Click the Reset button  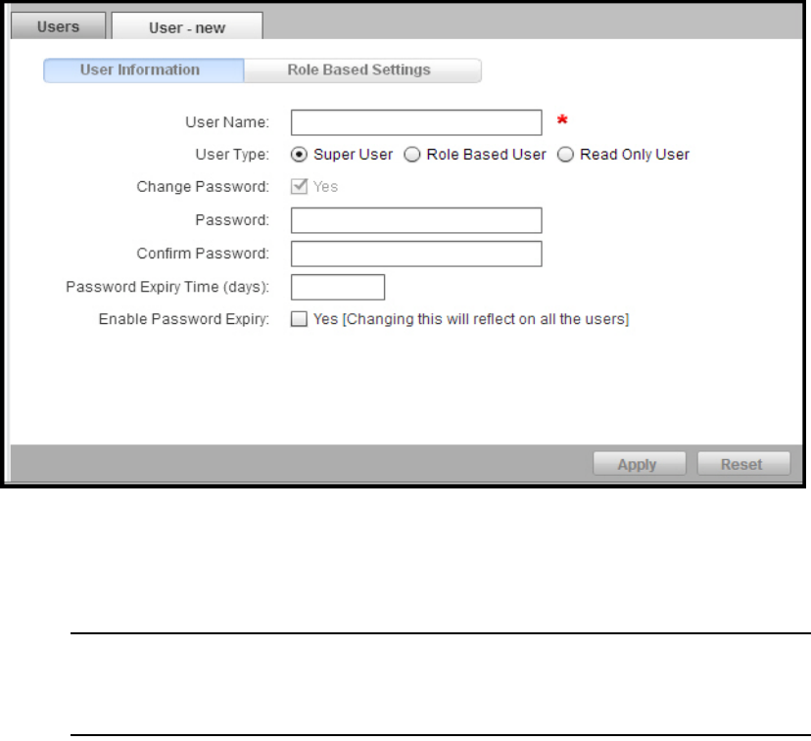742,464
